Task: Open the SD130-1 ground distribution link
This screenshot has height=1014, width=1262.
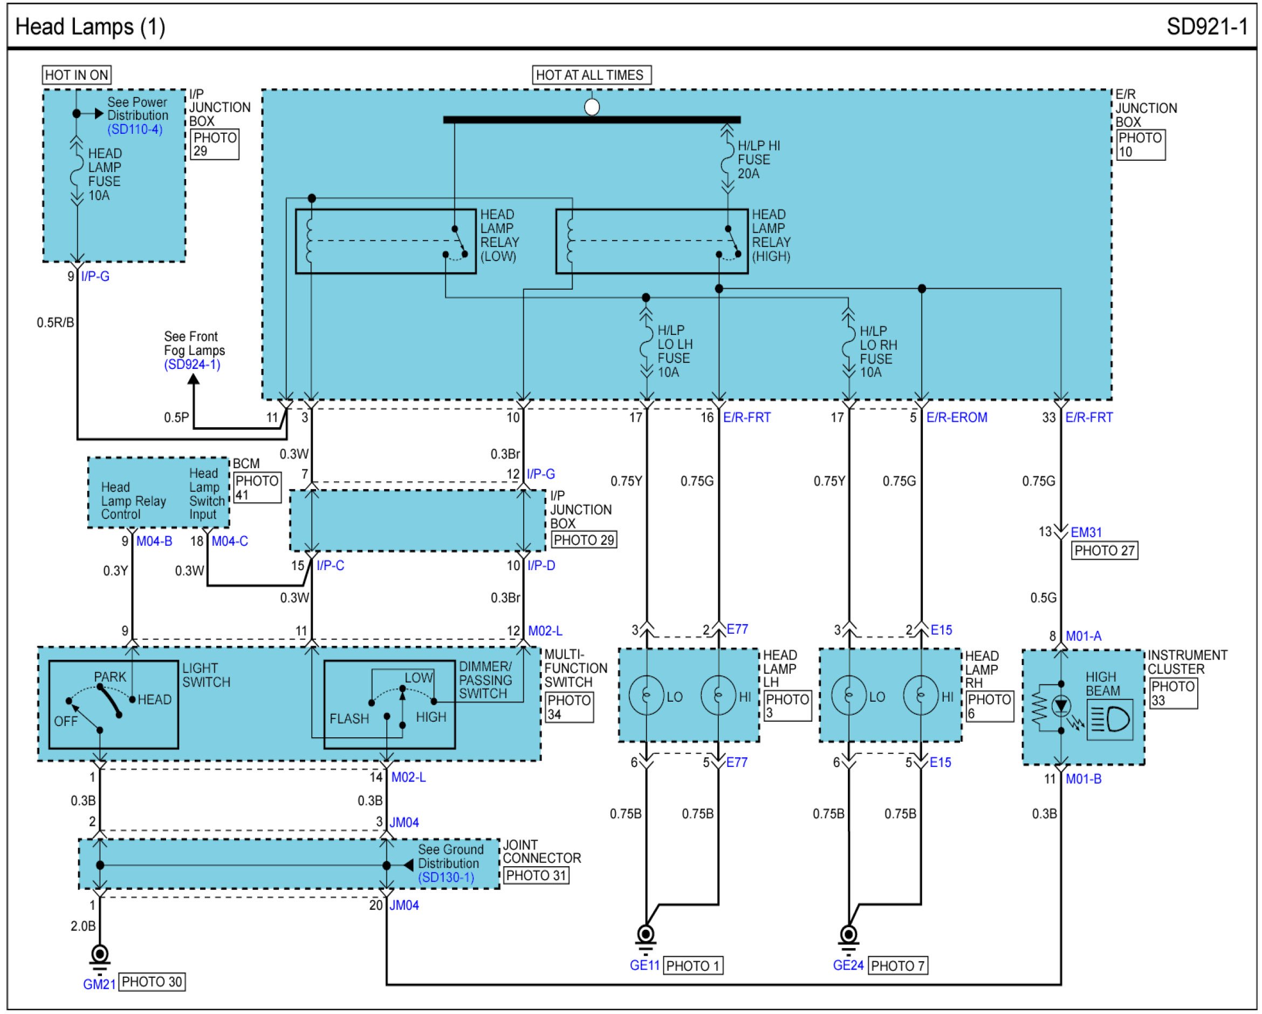Action: coord(446,877)
